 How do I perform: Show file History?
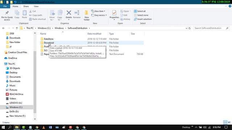(125, 19)
